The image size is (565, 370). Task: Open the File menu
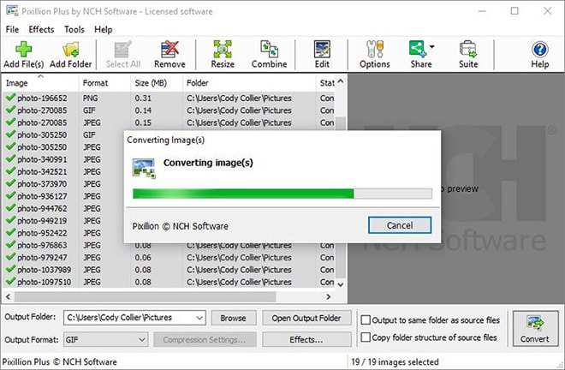click(12, 30)
